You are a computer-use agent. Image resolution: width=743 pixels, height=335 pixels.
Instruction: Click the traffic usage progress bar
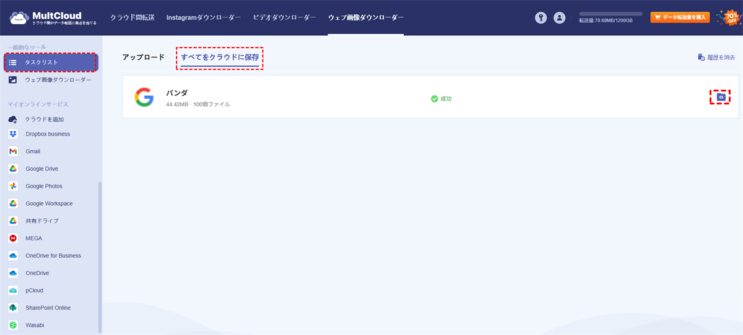[x=610, y=14]
